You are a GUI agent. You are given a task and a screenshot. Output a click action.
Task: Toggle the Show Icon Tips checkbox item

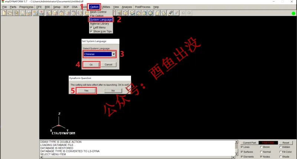click(101, 31)
